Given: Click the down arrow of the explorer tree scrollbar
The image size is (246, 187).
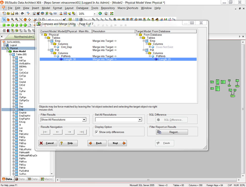Looking at the screenshot, I should pyautogui.click(x=52, y=174).
